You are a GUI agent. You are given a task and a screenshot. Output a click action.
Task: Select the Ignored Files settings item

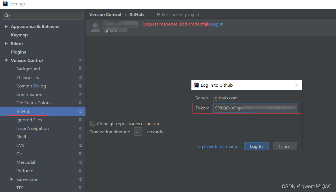pyautogui.click(x=29, y=120)
